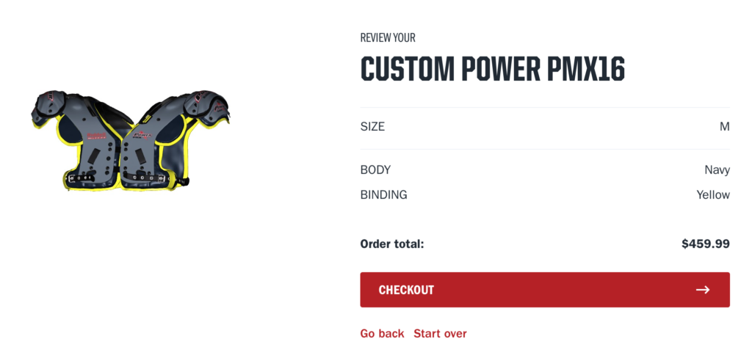Click the Yellow binding color value
Viewport: 752px width, 358px height.
pos(713,195)
